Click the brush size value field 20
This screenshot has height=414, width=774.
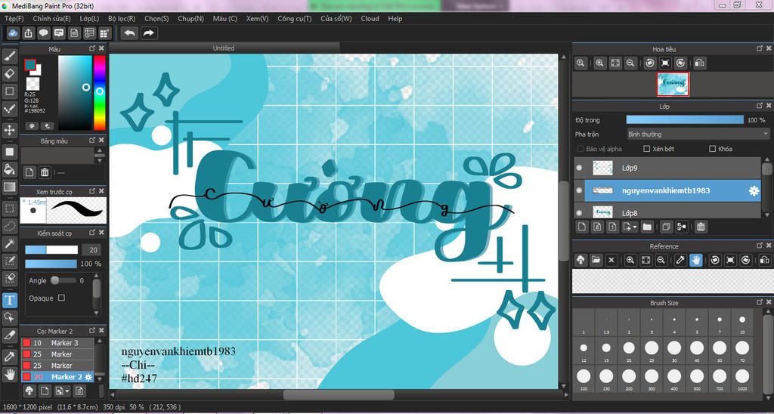point(91,249)
